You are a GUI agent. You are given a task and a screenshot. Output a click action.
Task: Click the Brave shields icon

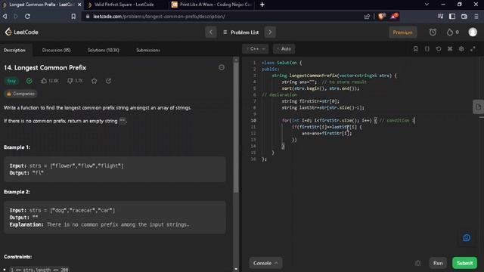point(381,17)
